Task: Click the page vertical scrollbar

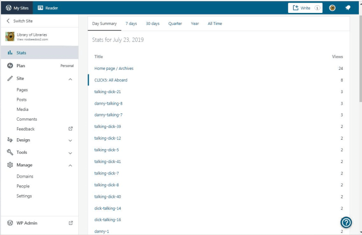Action: coord(360,57)
